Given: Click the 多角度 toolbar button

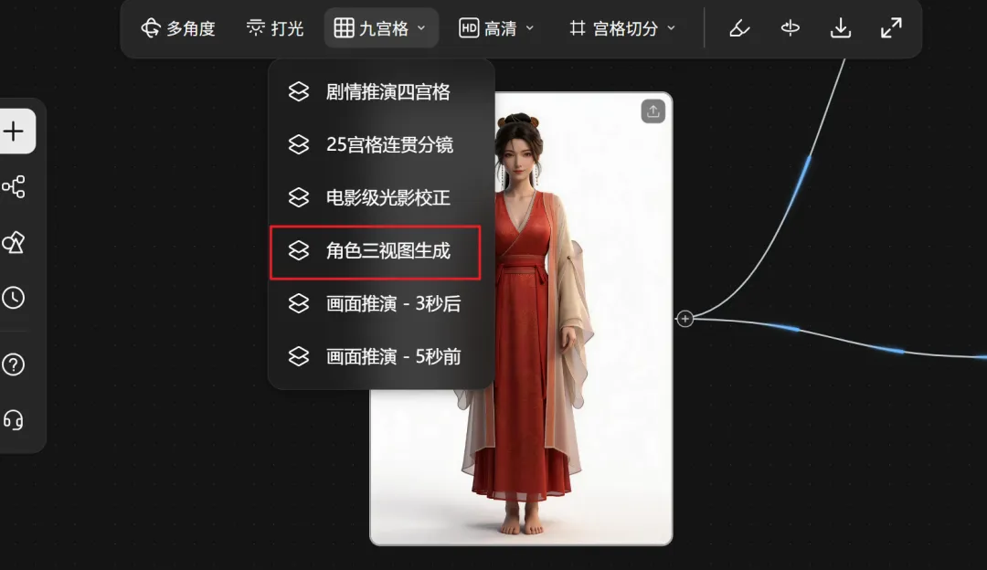Looking at the screenshot, I should 178,28.
